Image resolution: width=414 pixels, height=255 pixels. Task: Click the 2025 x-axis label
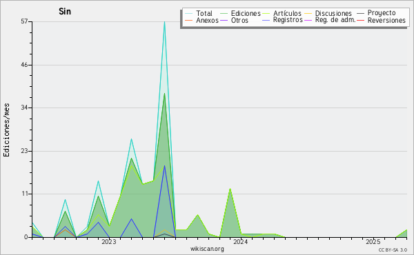point(373,241)
